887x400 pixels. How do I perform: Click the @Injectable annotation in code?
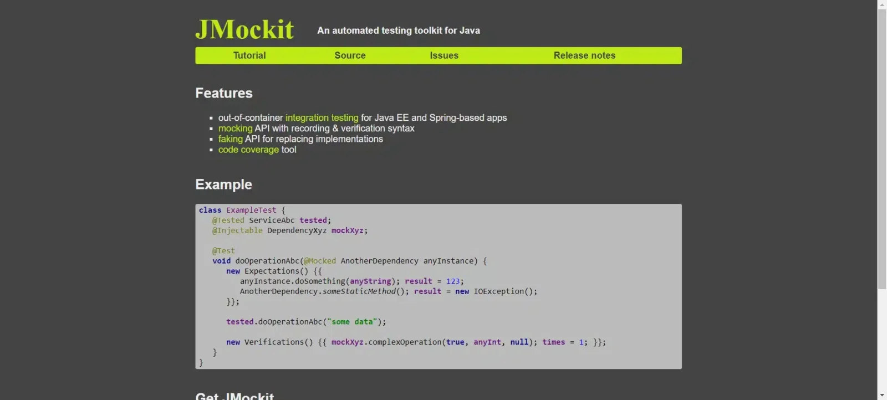coord(237,230)
